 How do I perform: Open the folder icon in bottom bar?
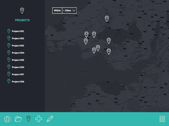[x=18, y=119]
